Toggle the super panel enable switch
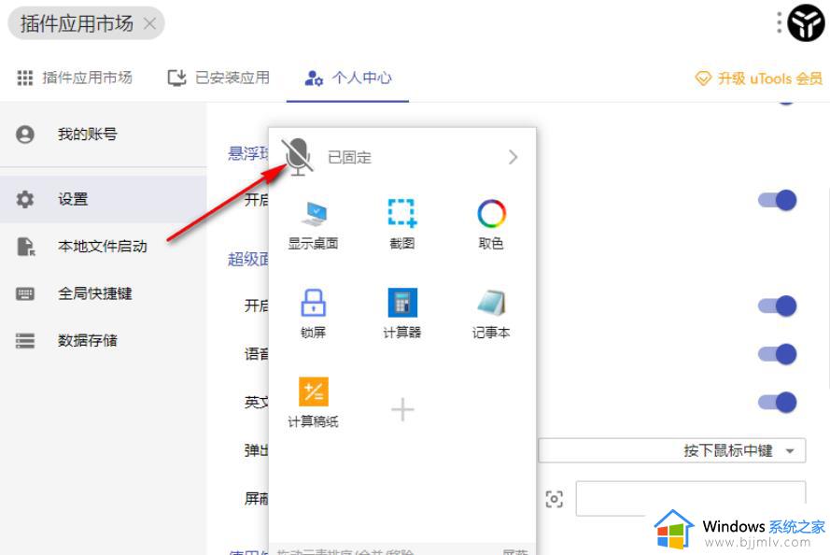 (777, 306)
